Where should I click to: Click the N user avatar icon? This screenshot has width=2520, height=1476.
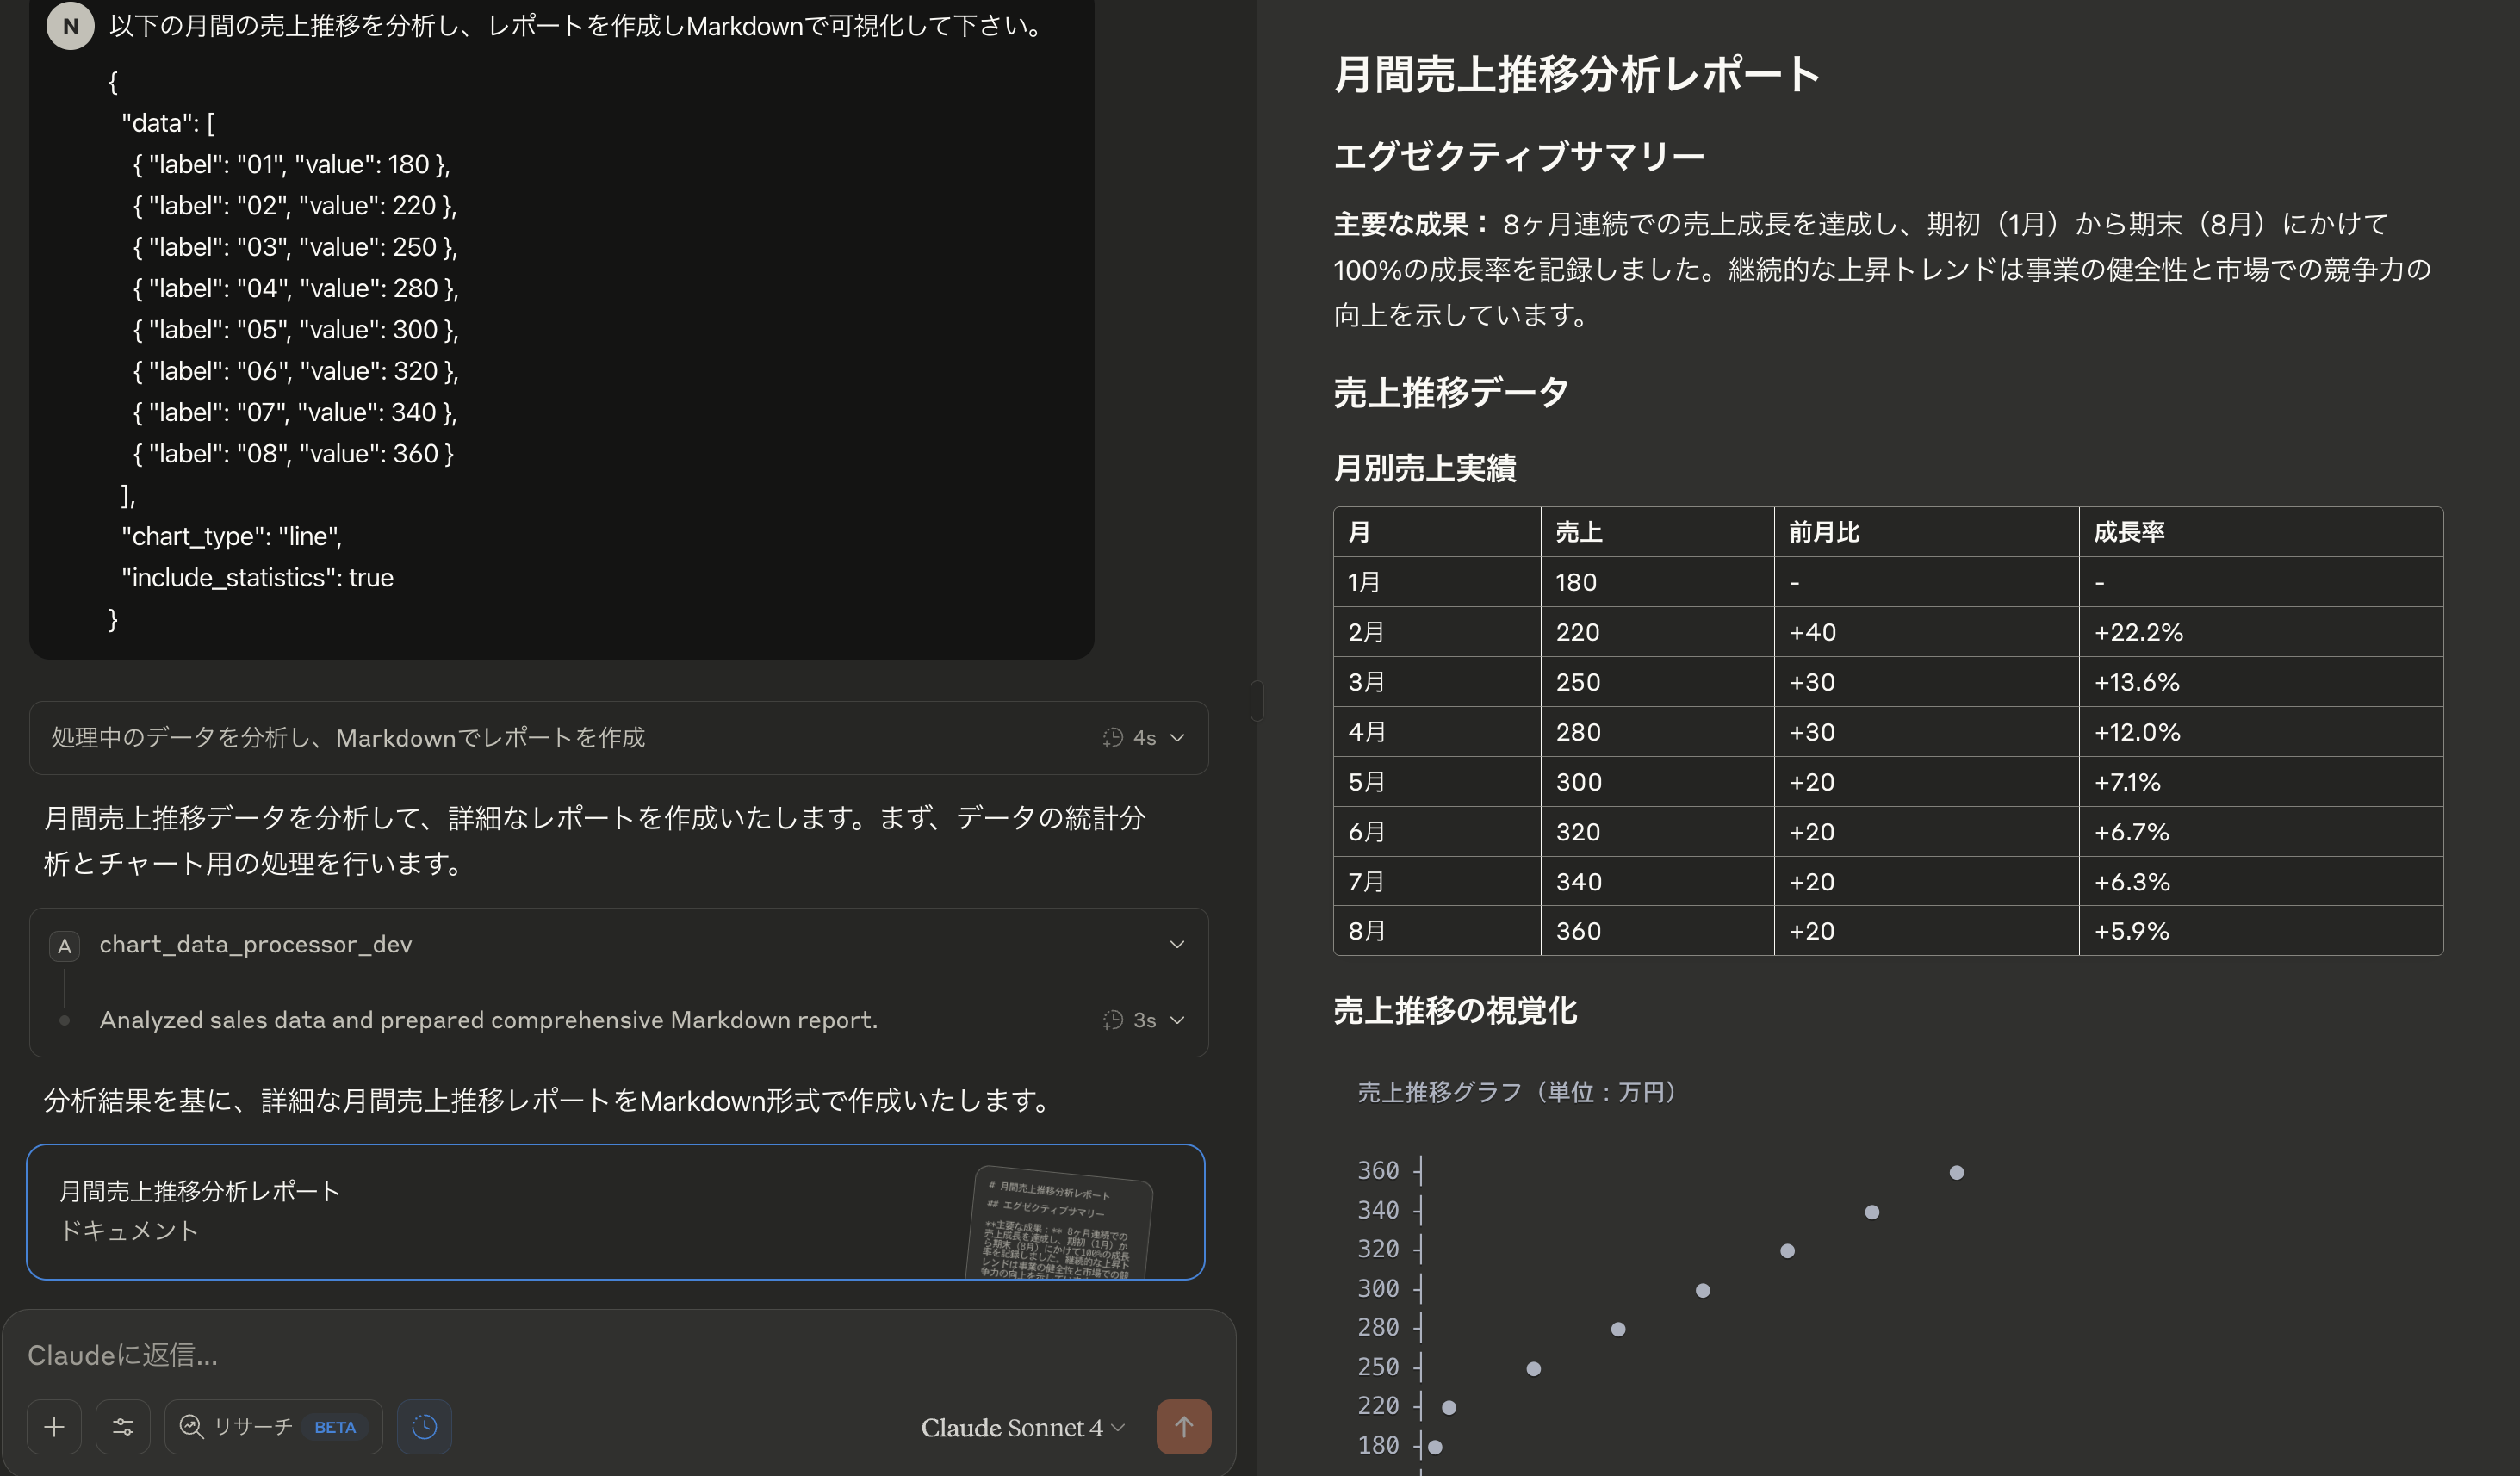pos(69,27)
